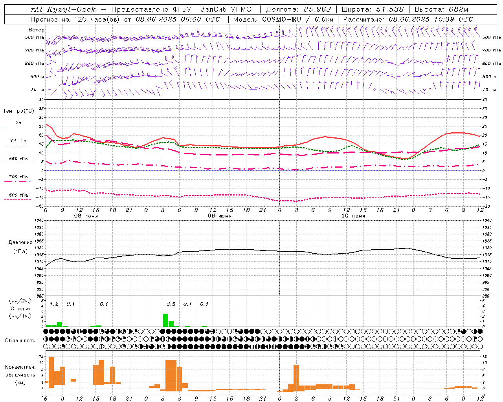Viewport: 503px width, 402px height.
Task: Click the Ветер panel label
Action: click(37, 29)
